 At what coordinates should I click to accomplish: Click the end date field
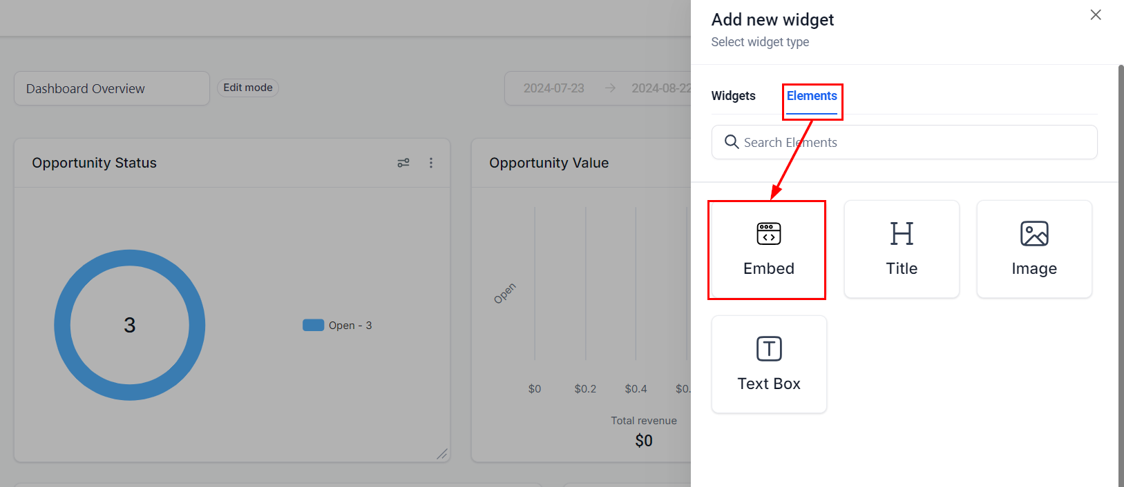[660, 88]
